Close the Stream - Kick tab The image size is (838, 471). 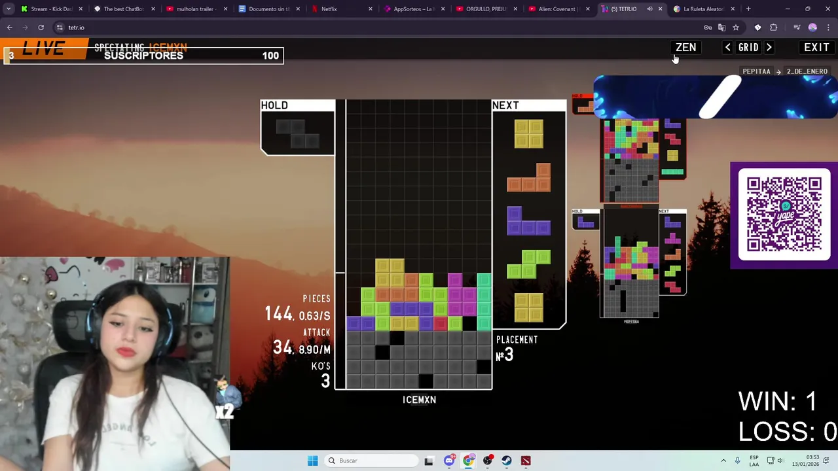coord(81,9)
